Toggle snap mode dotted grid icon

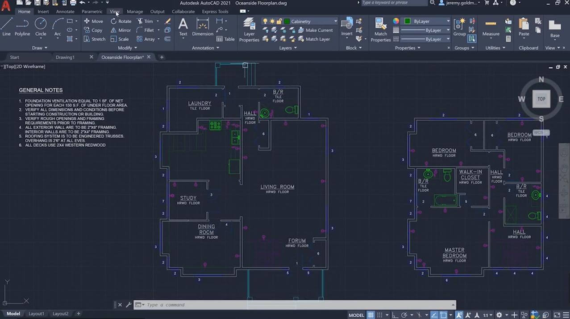click(380, 315)
